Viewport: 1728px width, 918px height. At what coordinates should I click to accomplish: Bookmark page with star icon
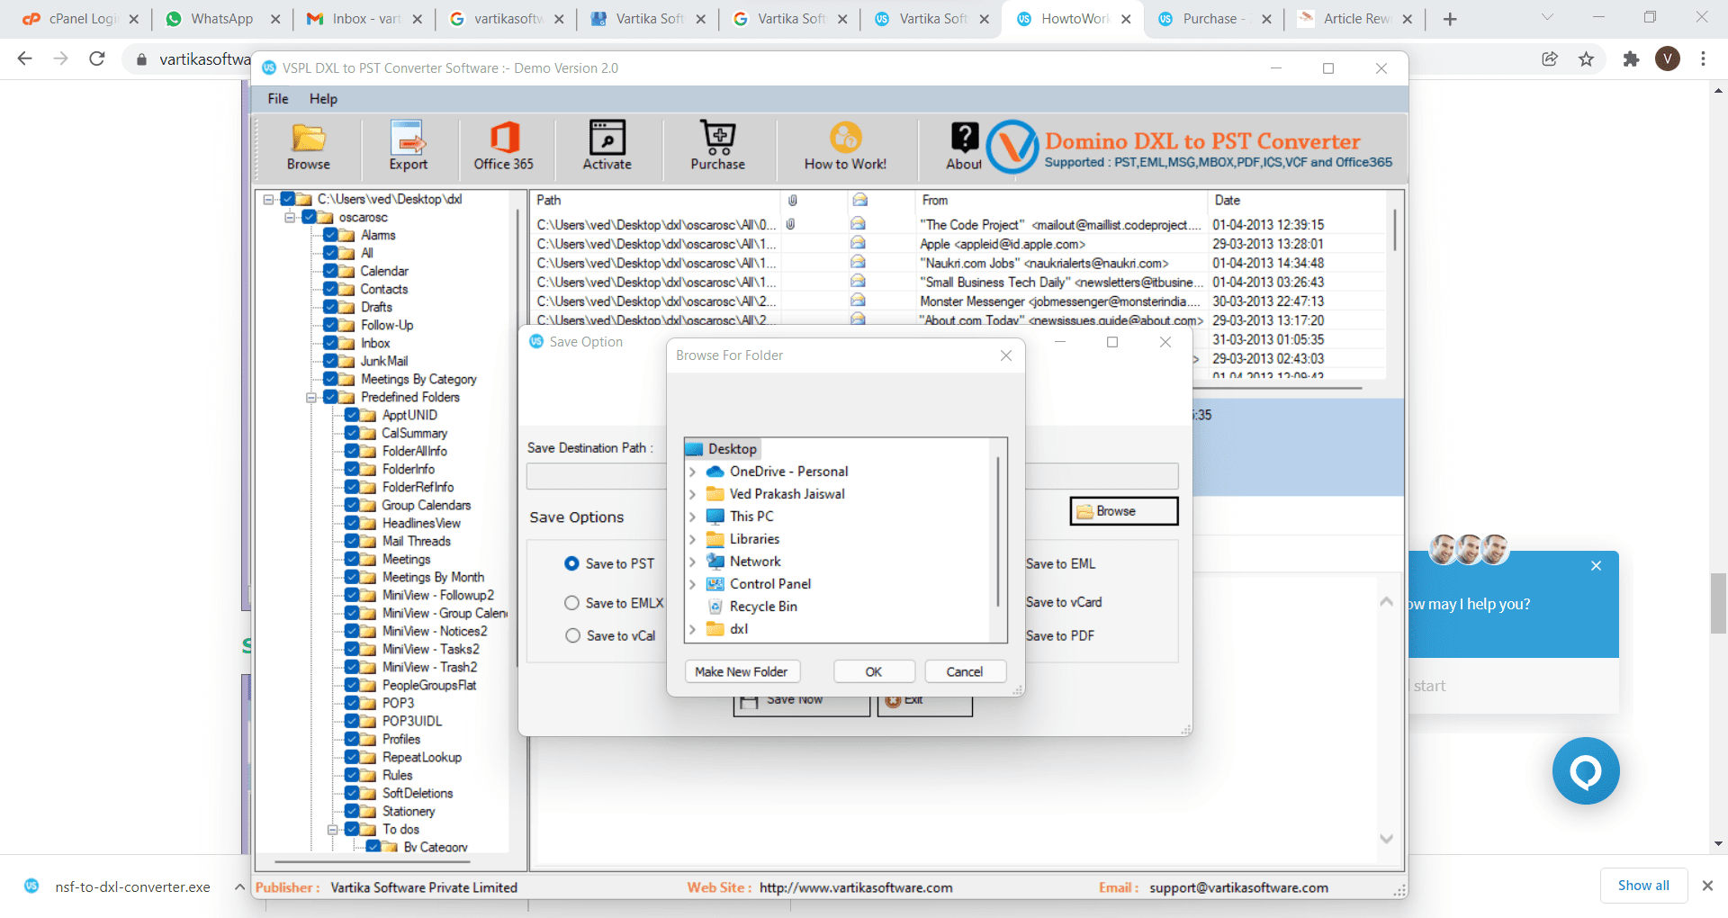[x=1586, y=58]
